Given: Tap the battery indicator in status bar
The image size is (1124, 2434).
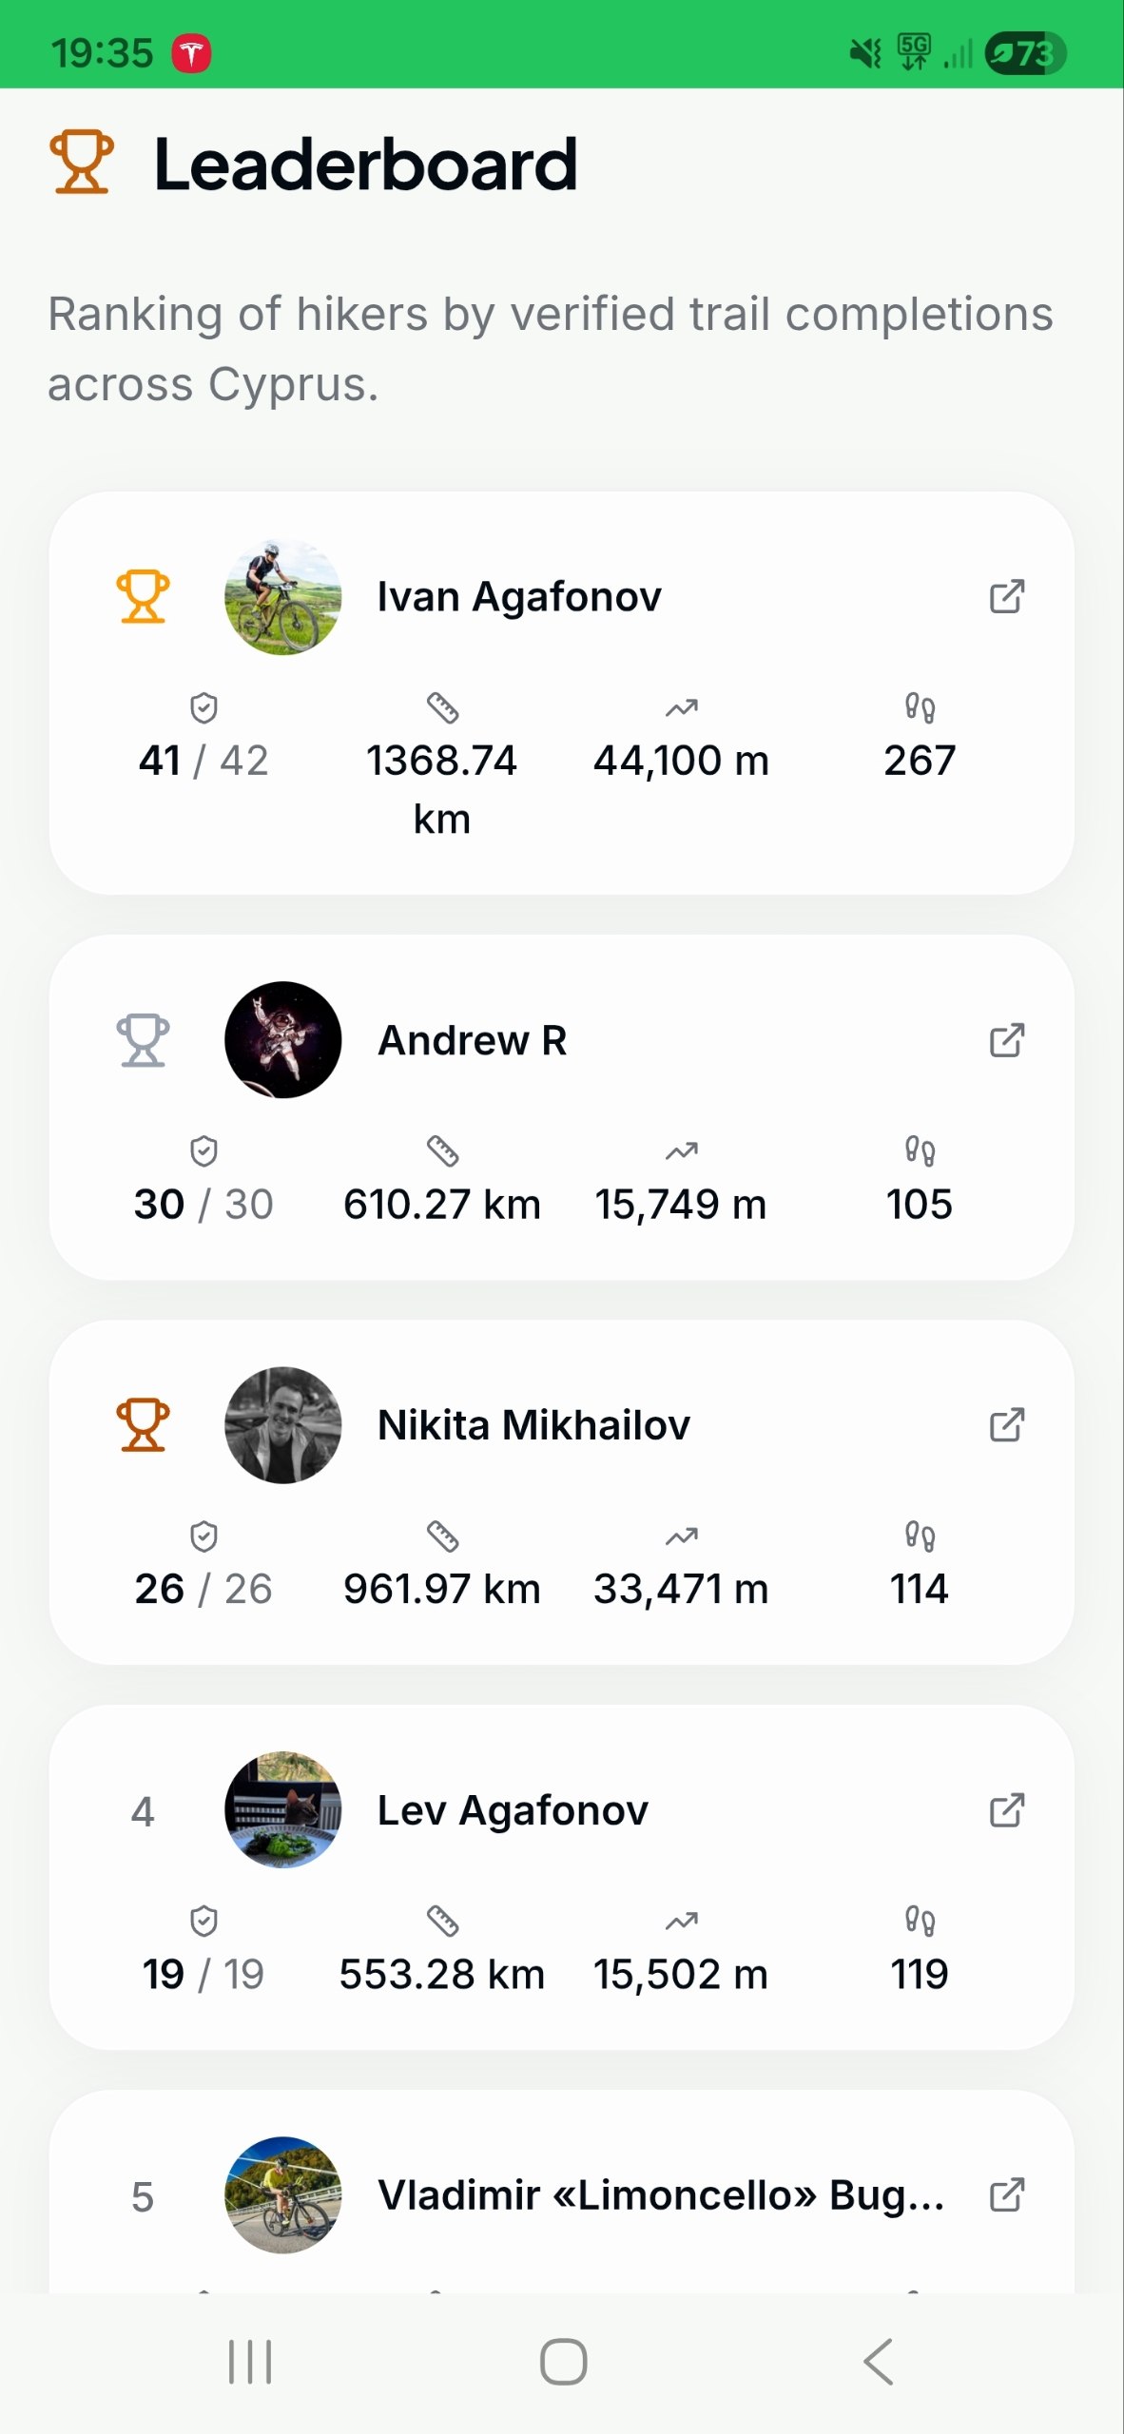Looking at the screenshot, I should click(1025, 53).
